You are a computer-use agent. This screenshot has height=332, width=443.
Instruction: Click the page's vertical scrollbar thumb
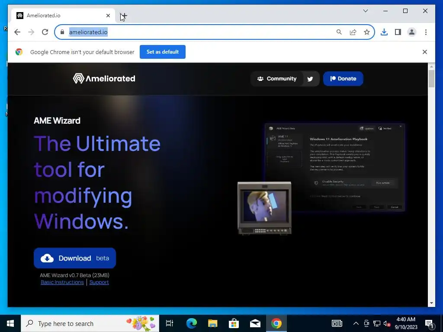(431, 79)
